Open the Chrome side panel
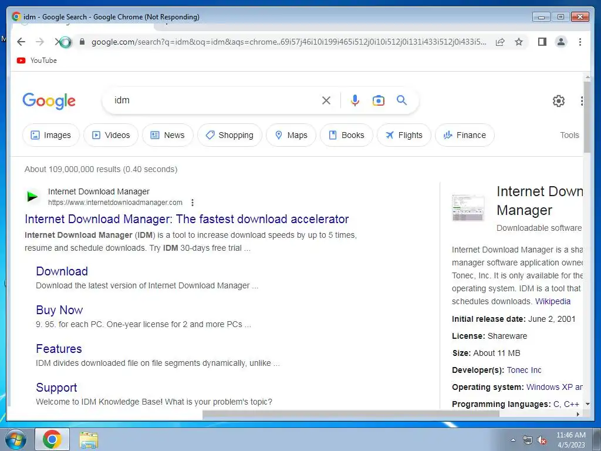The width and height of the screenshot is (601, 451). tap(542, 42)
